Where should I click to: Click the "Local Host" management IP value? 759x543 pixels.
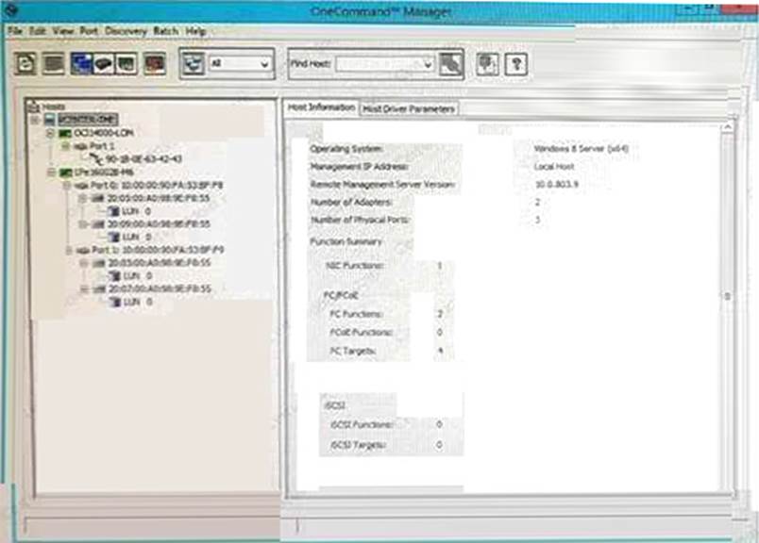554,167
